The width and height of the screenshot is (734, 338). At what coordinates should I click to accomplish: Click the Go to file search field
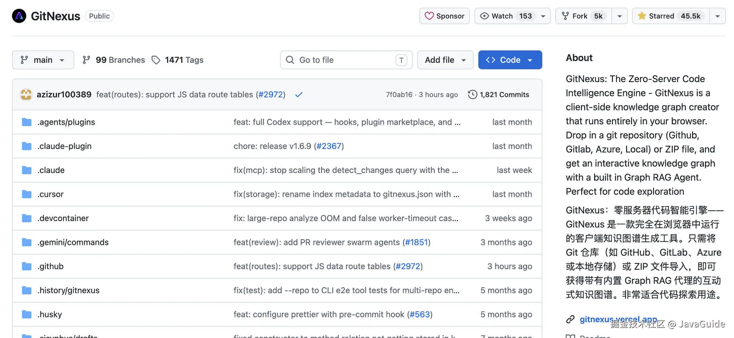tap(346, 60)
